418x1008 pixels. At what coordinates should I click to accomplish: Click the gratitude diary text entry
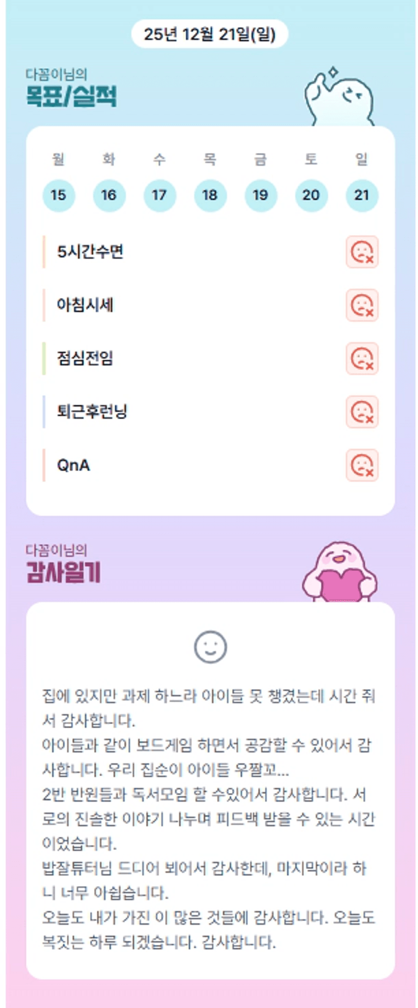pyautogui.click(x=209, y=819)
